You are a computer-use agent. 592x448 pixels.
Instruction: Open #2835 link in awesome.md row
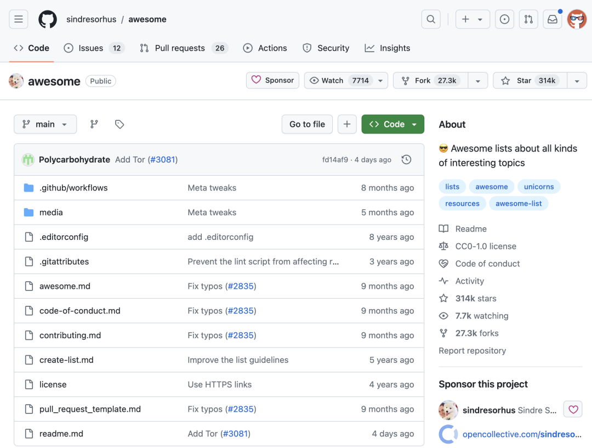(x=241, y=286)
